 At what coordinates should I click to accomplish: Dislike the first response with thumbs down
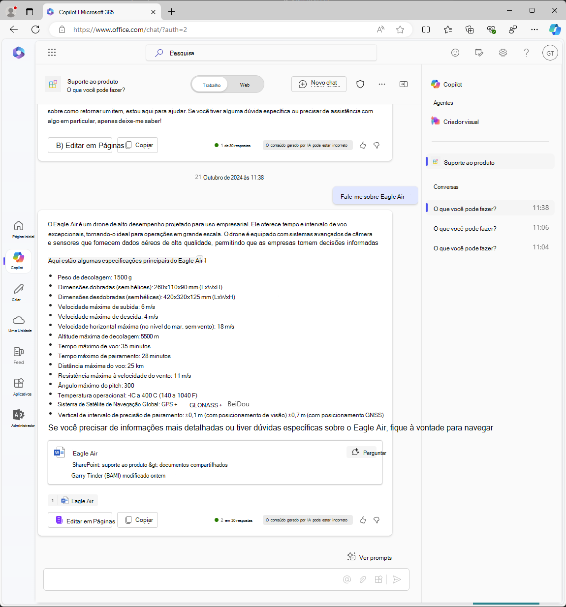tap(377, 145)
